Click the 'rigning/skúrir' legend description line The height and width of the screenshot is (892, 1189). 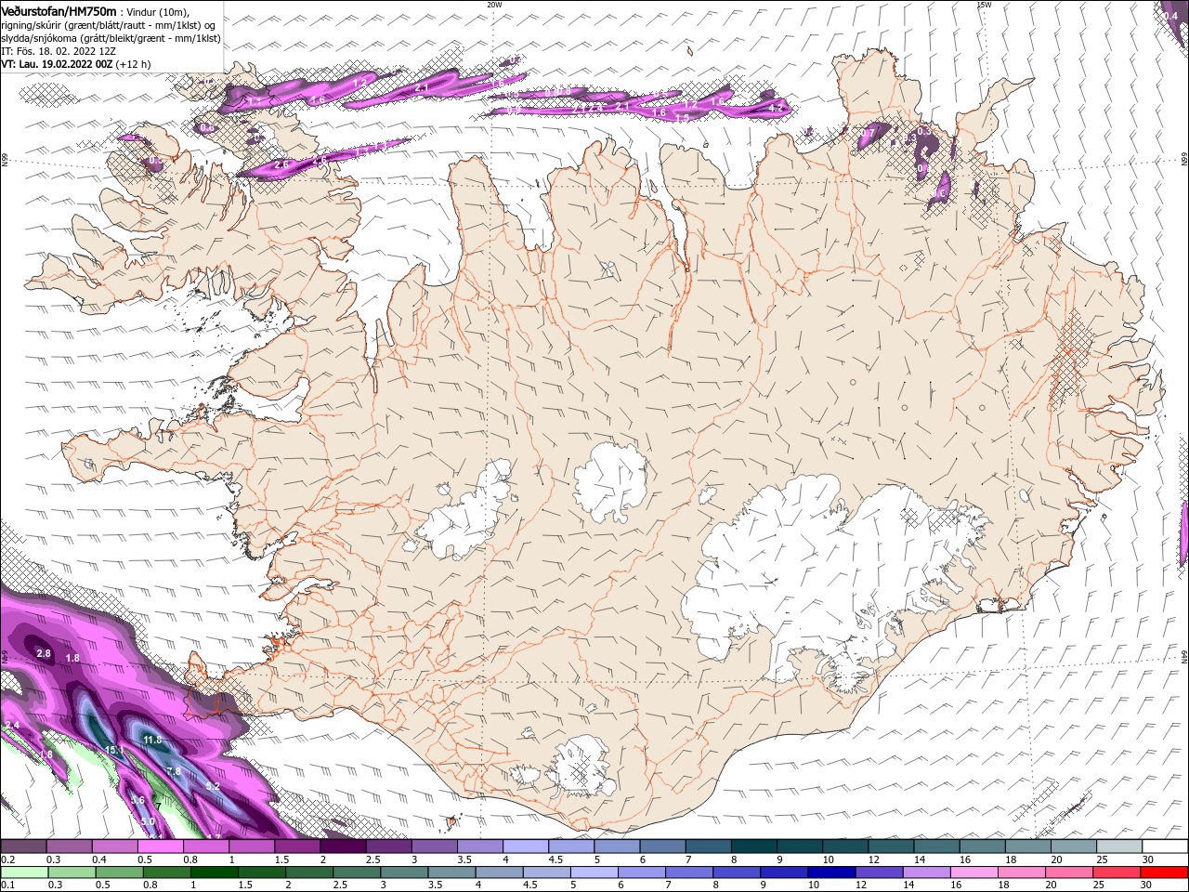(109, 24)
